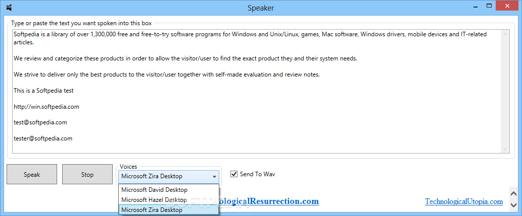Click the bottom panel scroll down arrow
Viewport: 522px width, 216px height.
[x=513, y=205]
